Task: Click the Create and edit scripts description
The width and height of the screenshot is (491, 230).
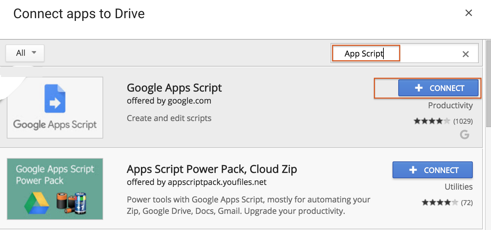Action: pyautogui.click(x=169, y=118)
